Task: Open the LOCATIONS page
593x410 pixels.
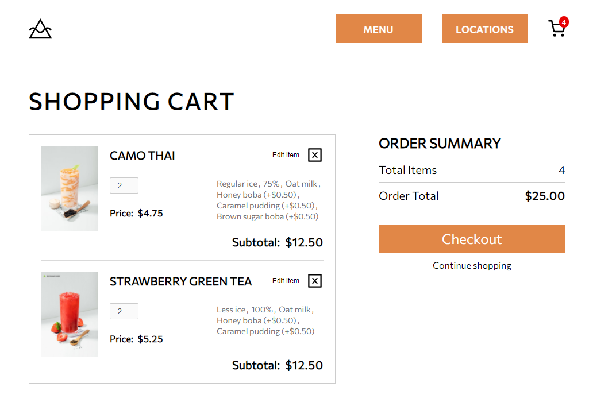Action: [x=484, y=29]
